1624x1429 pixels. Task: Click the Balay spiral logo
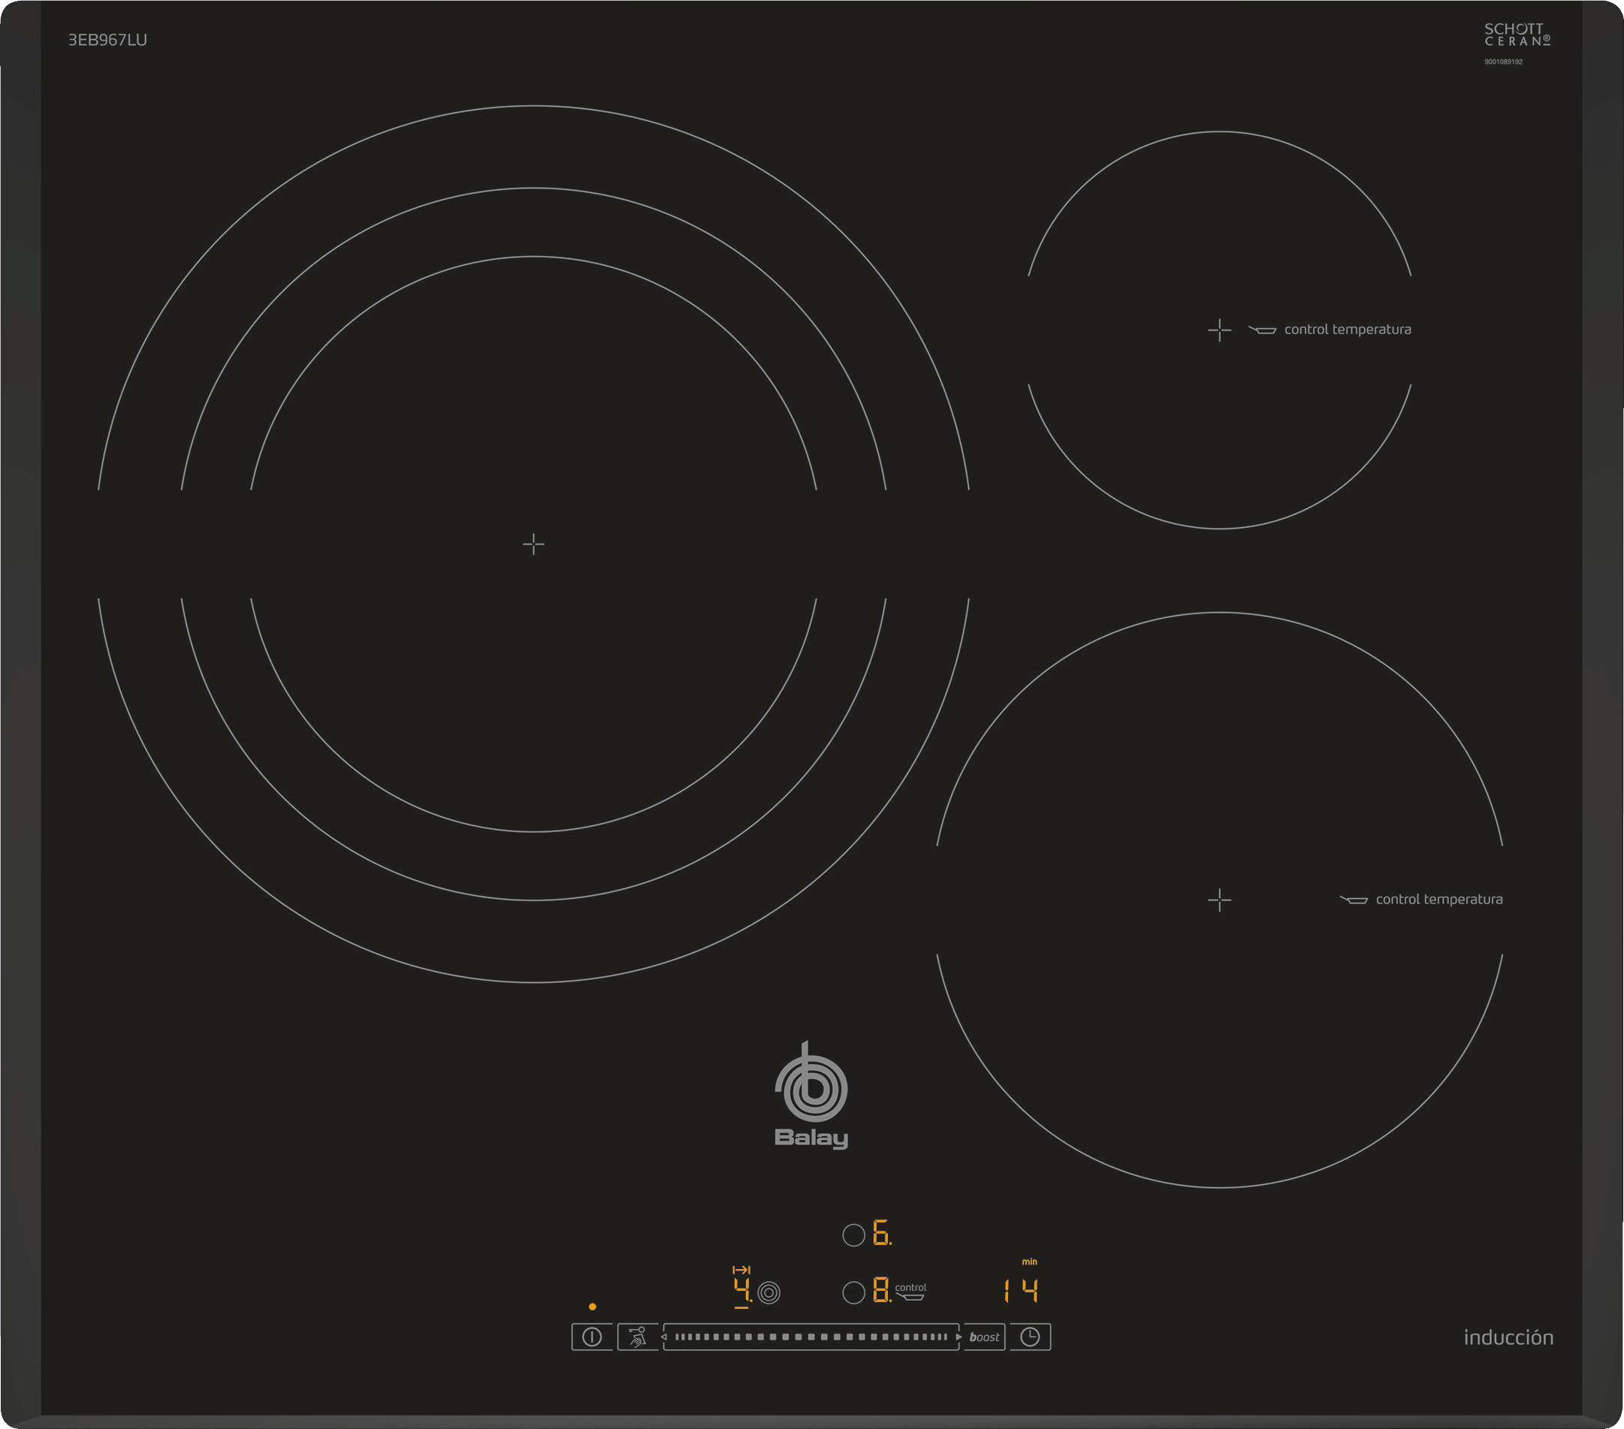(811, 1082)
